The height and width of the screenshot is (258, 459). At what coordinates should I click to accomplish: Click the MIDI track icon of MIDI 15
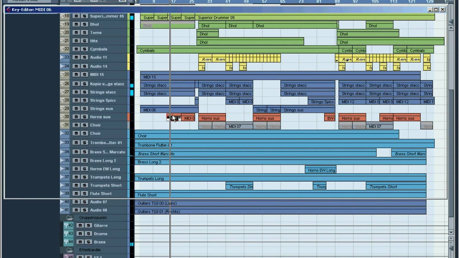(63, 75)
